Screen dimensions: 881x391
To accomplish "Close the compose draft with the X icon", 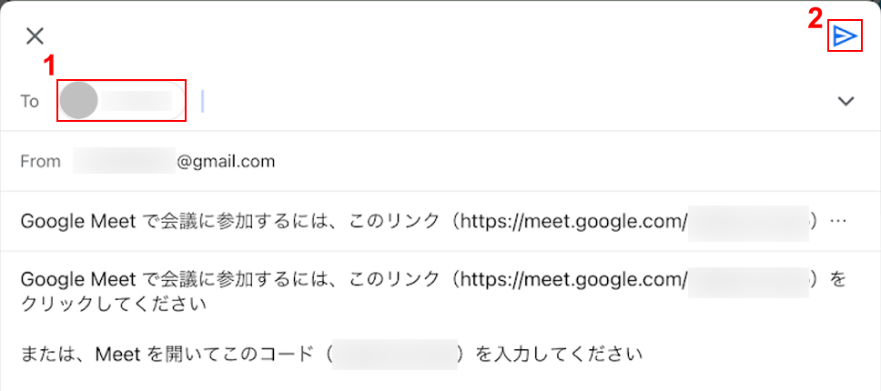I will 35,35.
